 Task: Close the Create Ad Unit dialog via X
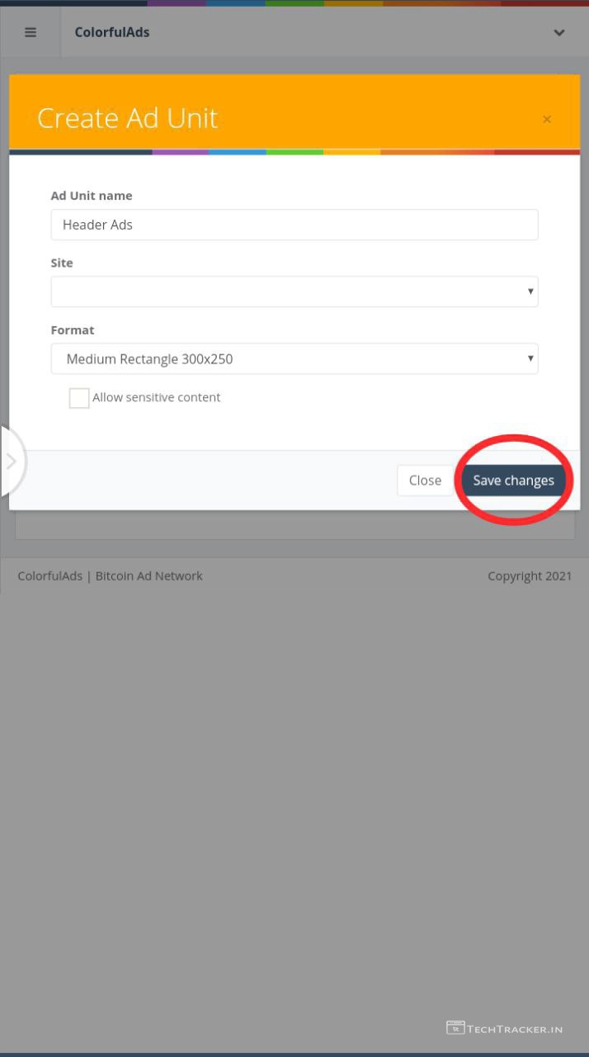pyautogui.click(x=546, y=120)
